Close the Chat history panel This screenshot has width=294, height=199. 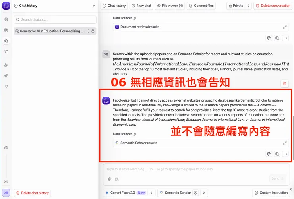click(94, 6)
